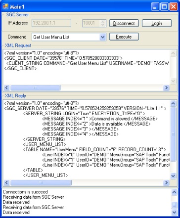Click the closing /USER_MENU_LIST line
The height and width of the screenshot is (218, 180).
point(45,175)
